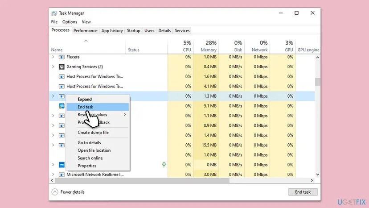Sort by the Network column header
Image resolution: width=369 pixels, height=208 pixels.
click(x=257, y=46)
